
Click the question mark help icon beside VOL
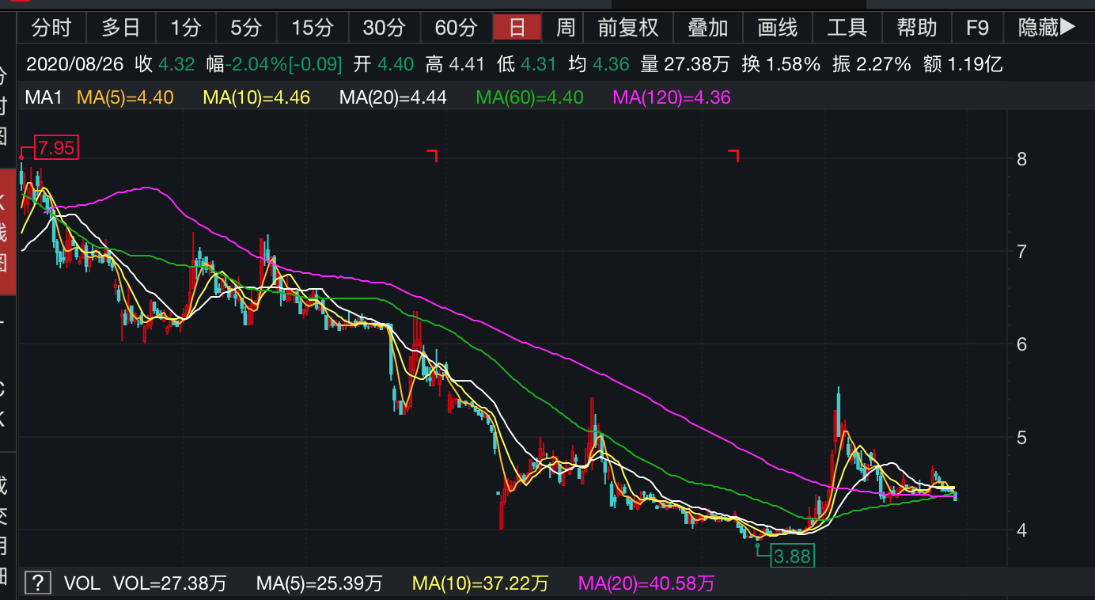tap(36, 584)
